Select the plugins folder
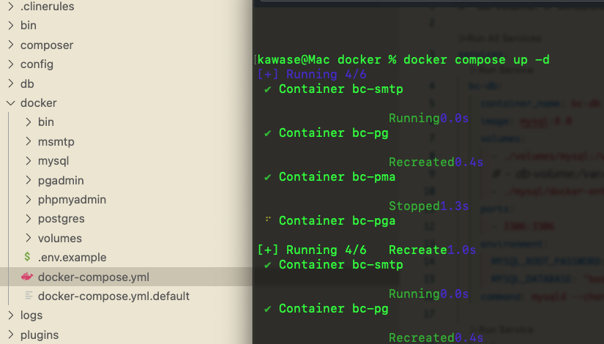 (39, 334)
